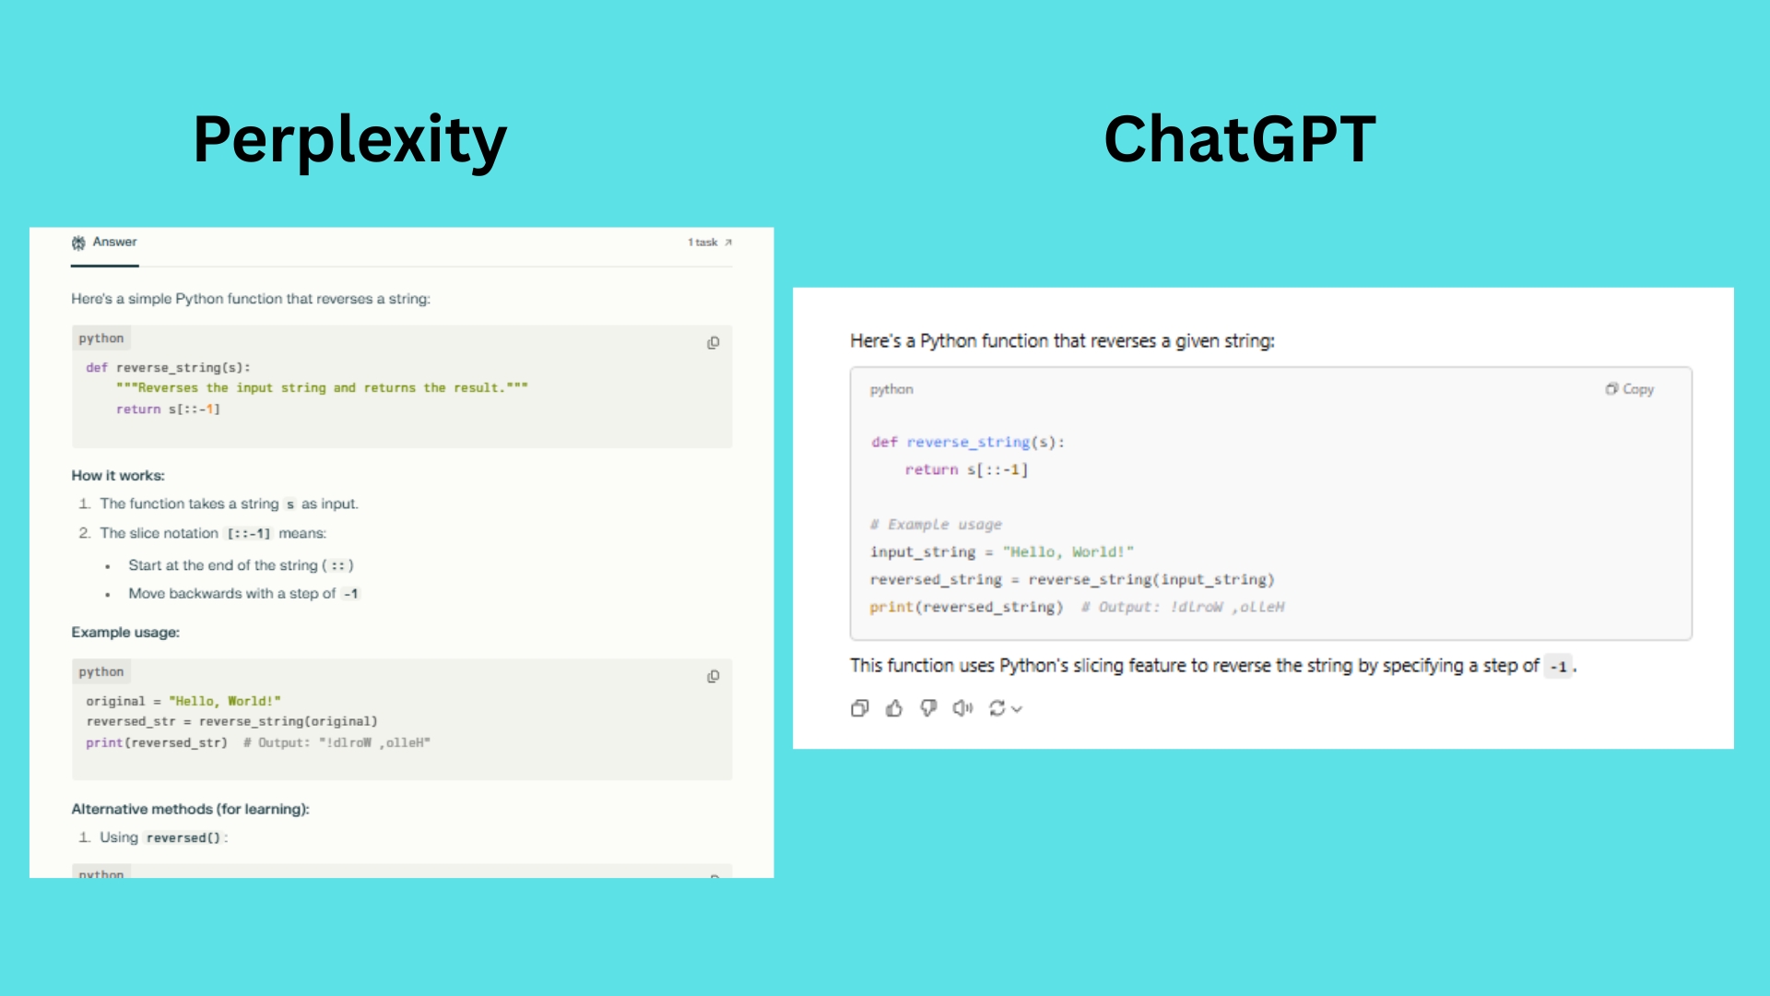Screen dimensions: 1770x996
Task: Copy the whole ChatGPT response
Action: pos(859,708)
